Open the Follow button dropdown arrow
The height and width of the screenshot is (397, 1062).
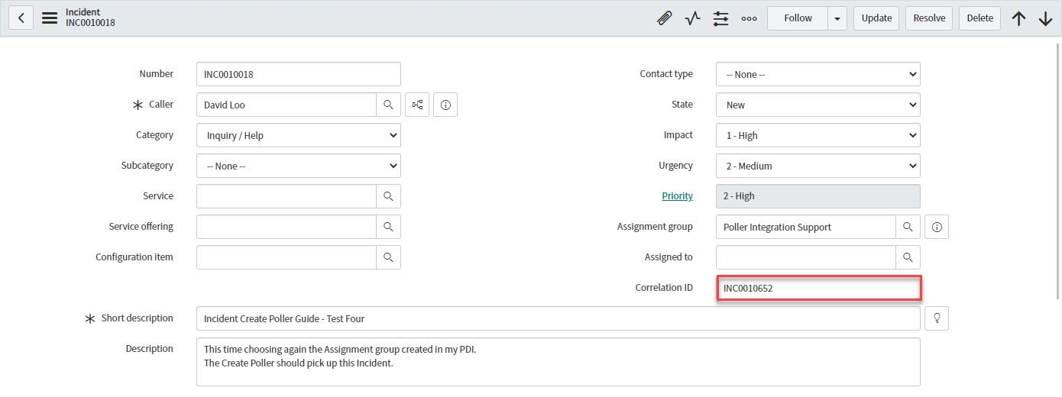click(x=837, y=18)
